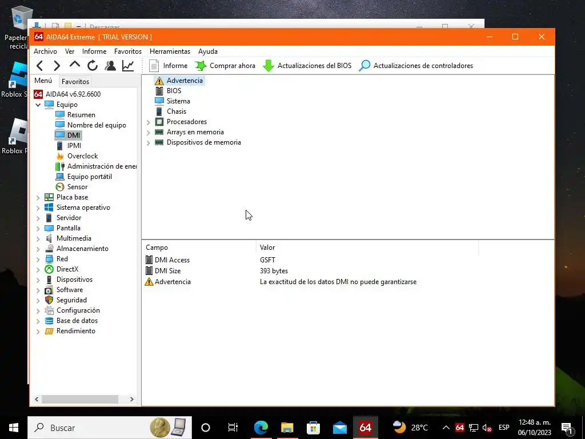585x439 pixels.
Task: Select the DMI Access row
Action: [x=310, y=260]
